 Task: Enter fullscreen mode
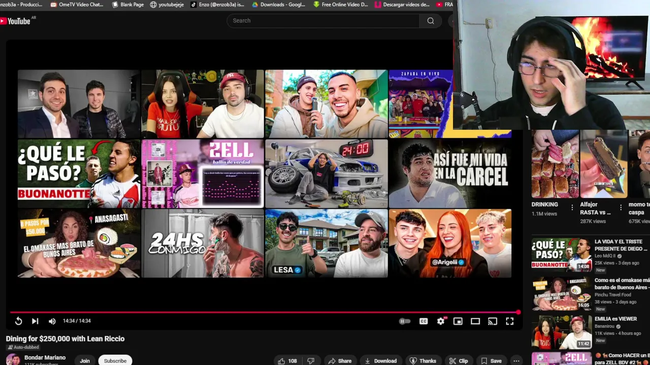pos(510,321)
